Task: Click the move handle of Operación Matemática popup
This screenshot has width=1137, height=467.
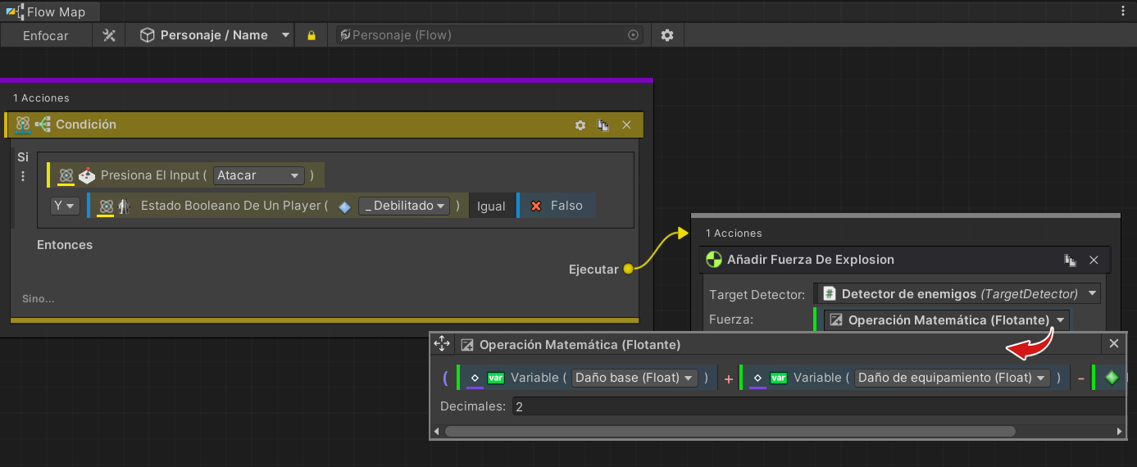Action: 442,344
